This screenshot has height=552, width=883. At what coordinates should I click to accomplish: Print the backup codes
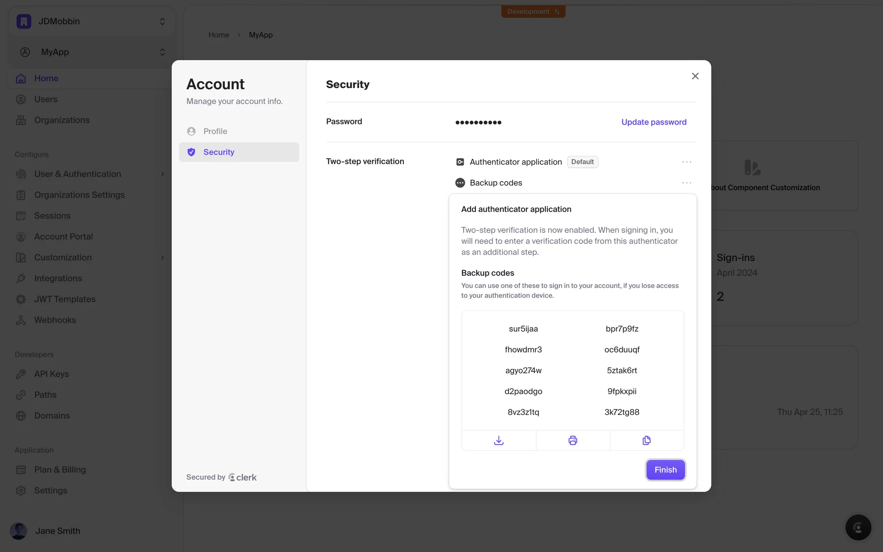point(573,440)
